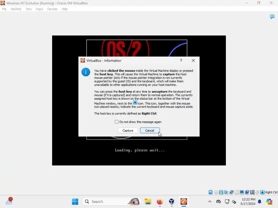278x208 pixels.
Task: Click the muted volume tray icon
Action: point(234,201)
